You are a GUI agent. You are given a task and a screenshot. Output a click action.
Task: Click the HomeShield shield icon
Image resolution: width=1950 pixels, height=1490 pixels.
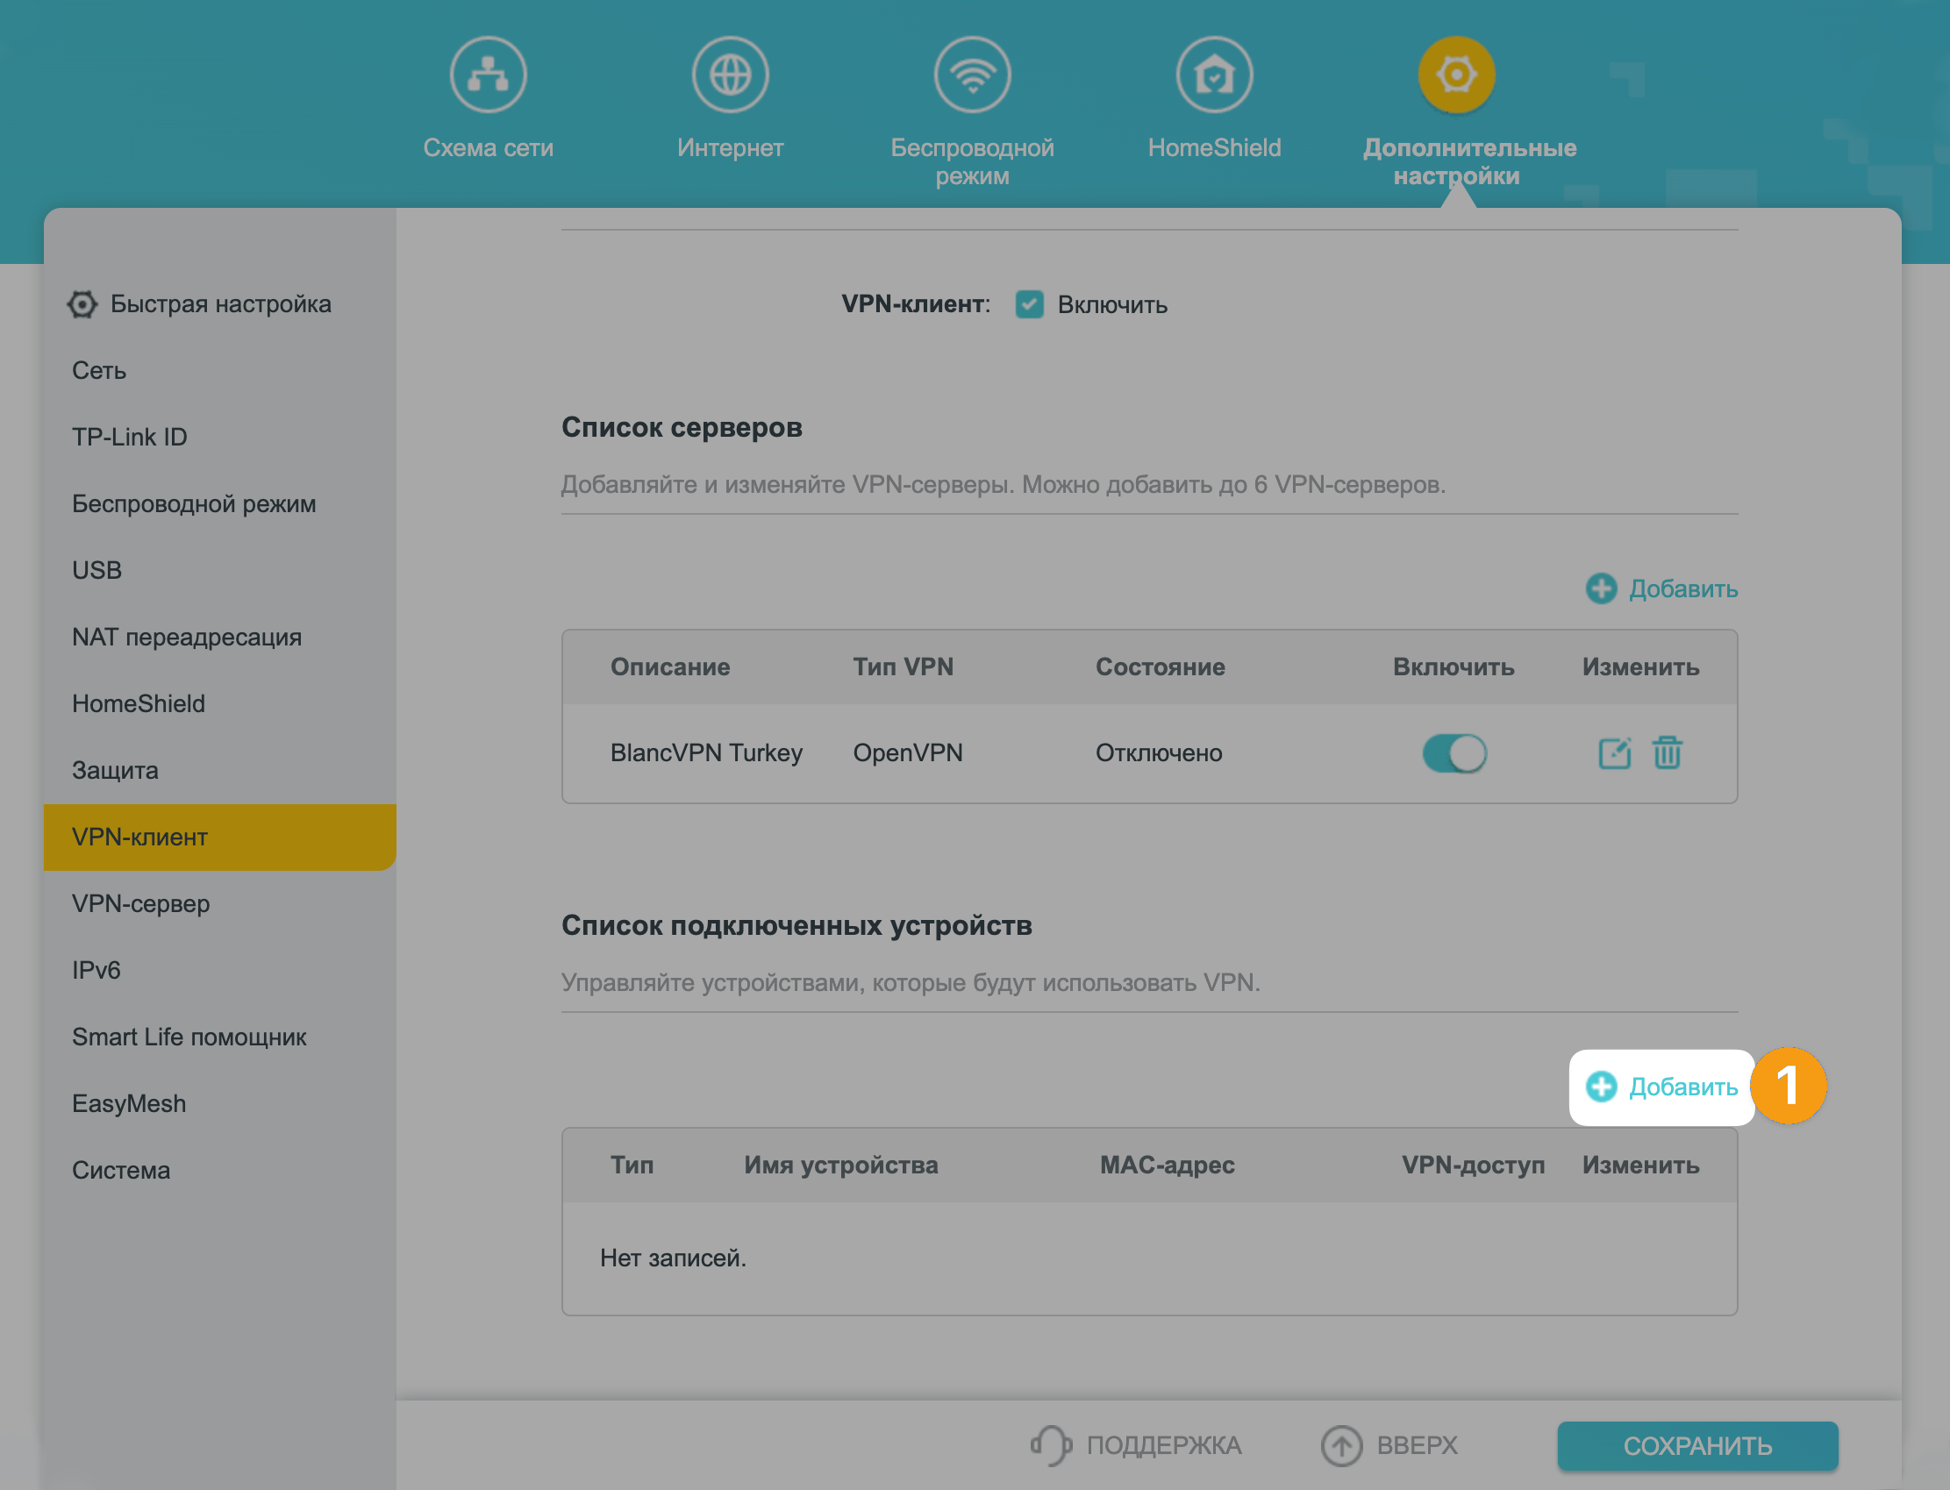pos(1214,75)
